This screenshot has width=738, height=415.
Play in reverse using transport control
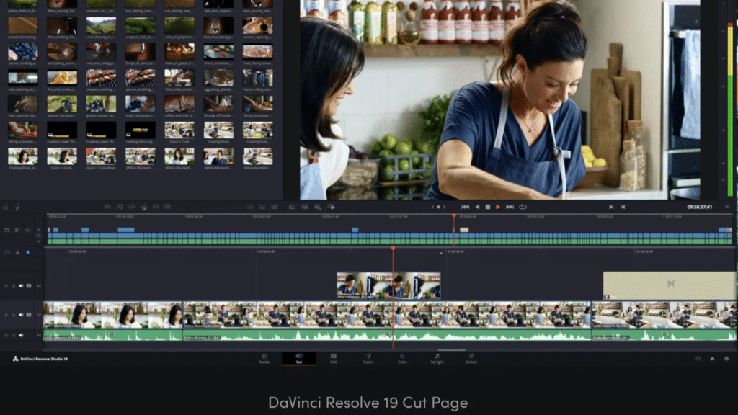[476, 207]
